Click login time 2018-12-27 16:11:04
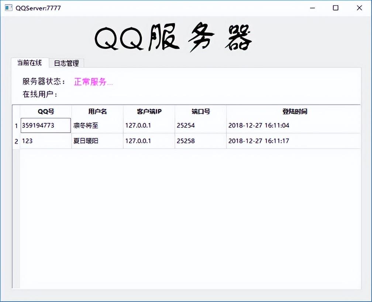Screen dimensions: 372x302 click(294, 126)
